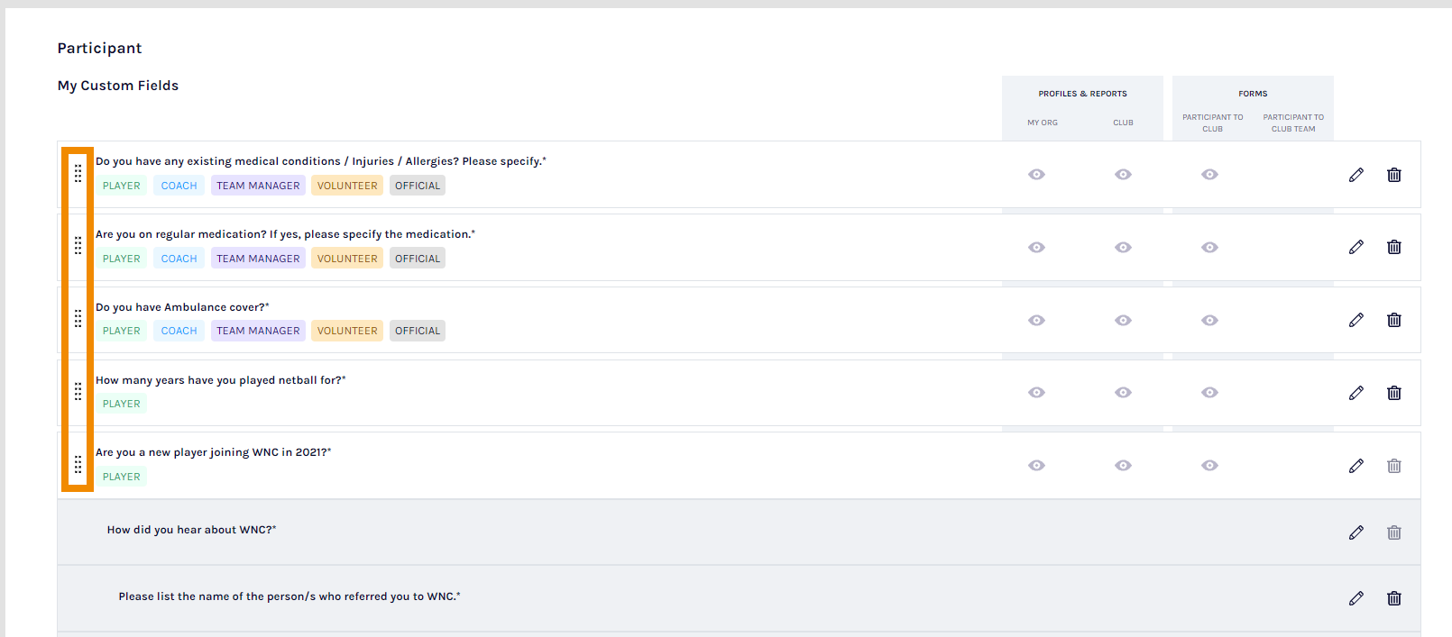Image resolution: width=1452 pixels, height=637 pixels.
Task: Click the TEAM MANAGER tag under medical conditions
Action: tap(258, 186)
